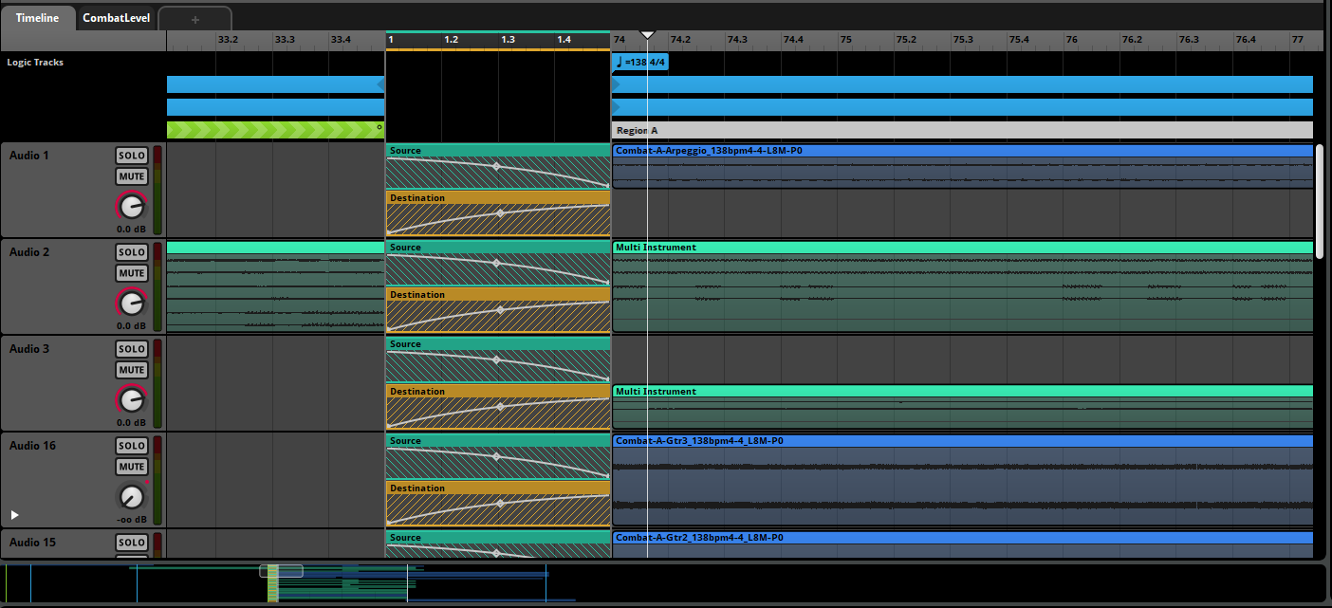The image size is (1332, 608).
Task: Mute the Audio 1 track
Action: 132,176
